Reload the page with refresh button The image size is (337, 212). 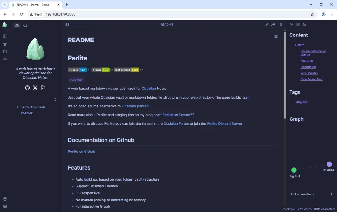pos(21,14)
